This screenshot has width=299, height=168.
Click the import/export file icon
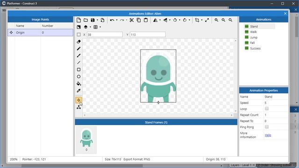(102, 20)
